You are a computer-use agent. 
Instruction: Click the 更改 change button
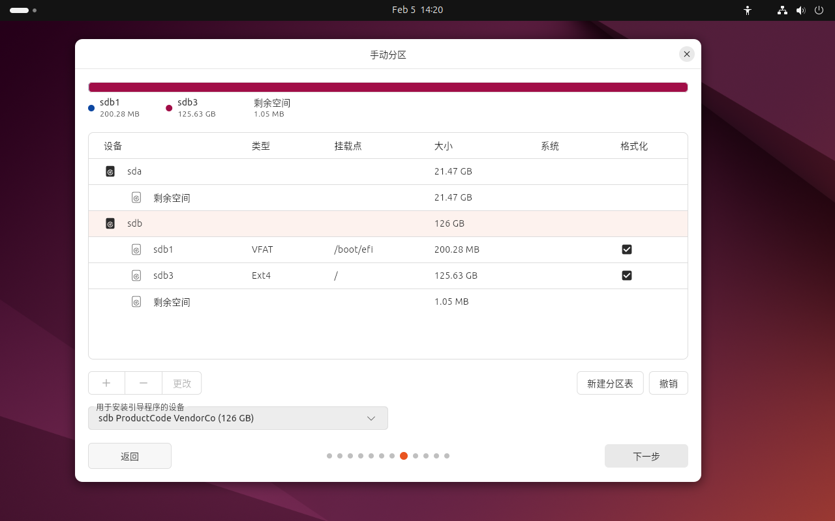[x=182, y=383]
